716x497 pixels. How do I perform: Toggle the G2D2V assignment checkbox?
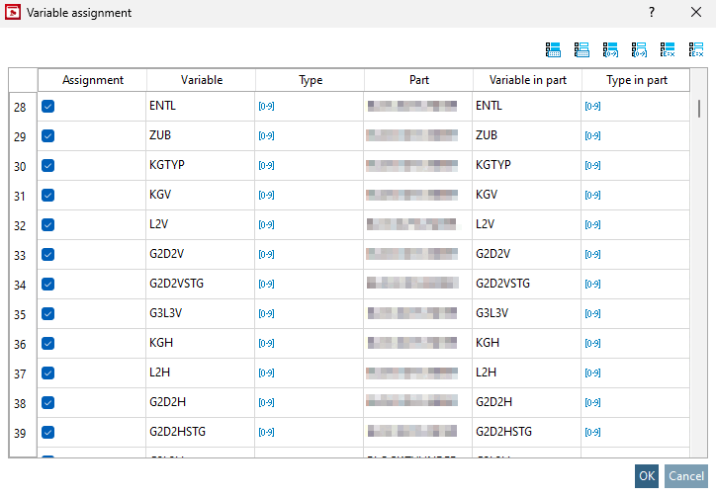coord(47,255)
